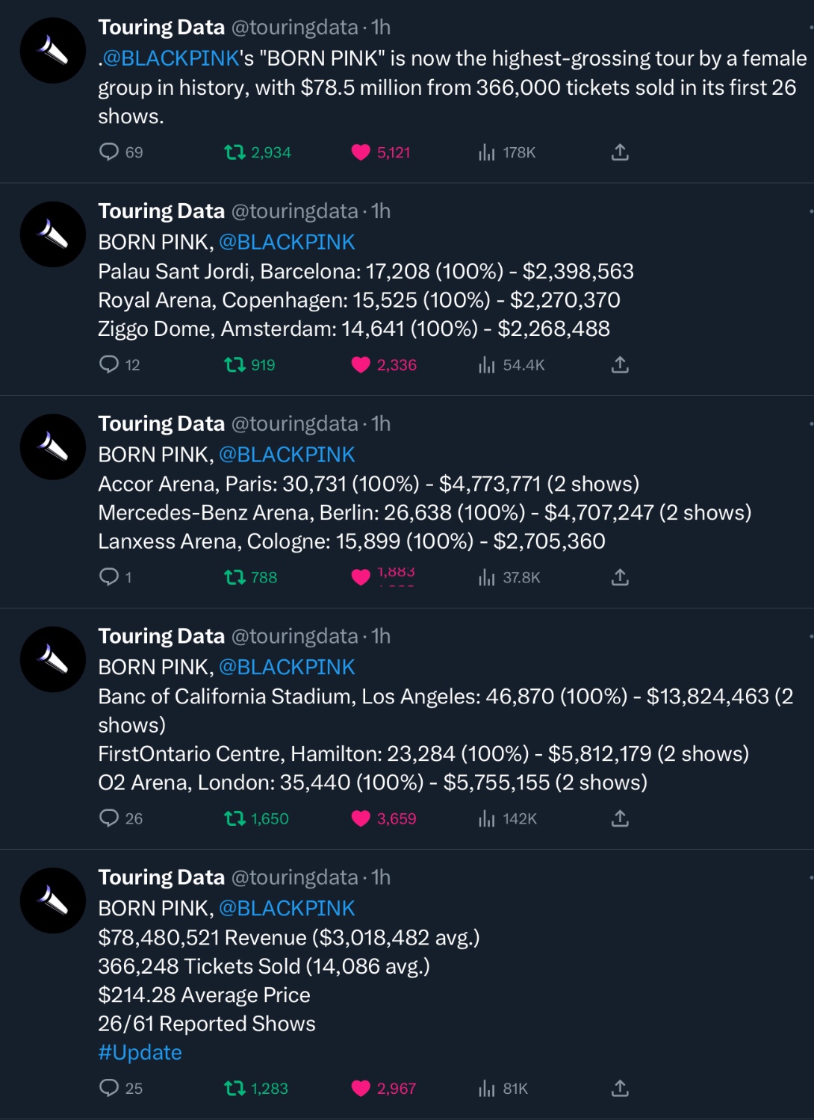Viewport: 814px width, 1120px height.
Task: Share the Barcelona Copenhagen Amsterdam tweet
Action: point(620,364)
